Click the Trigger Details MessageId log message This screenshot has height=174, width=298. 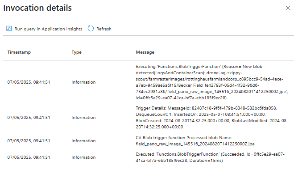click(212, 117)
